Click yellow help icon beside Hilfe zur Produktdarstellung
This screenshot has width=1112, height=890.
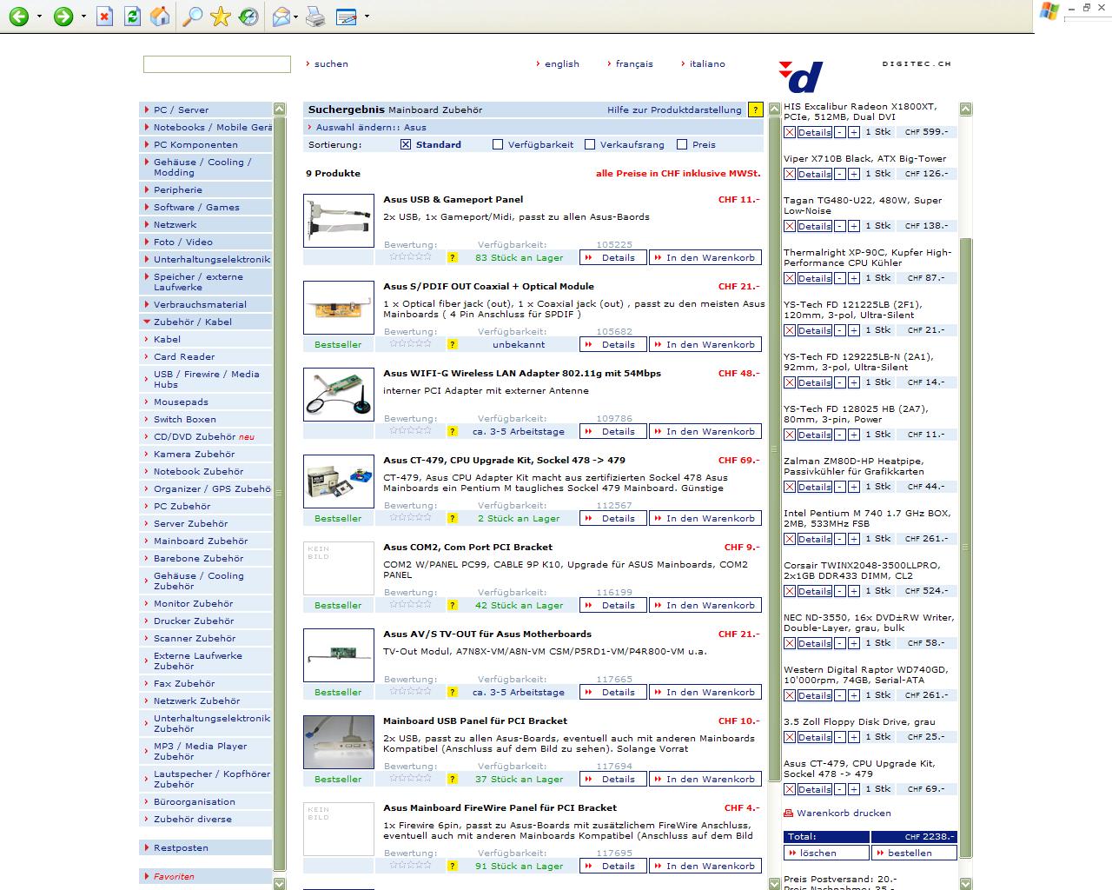tap(755, 110)
